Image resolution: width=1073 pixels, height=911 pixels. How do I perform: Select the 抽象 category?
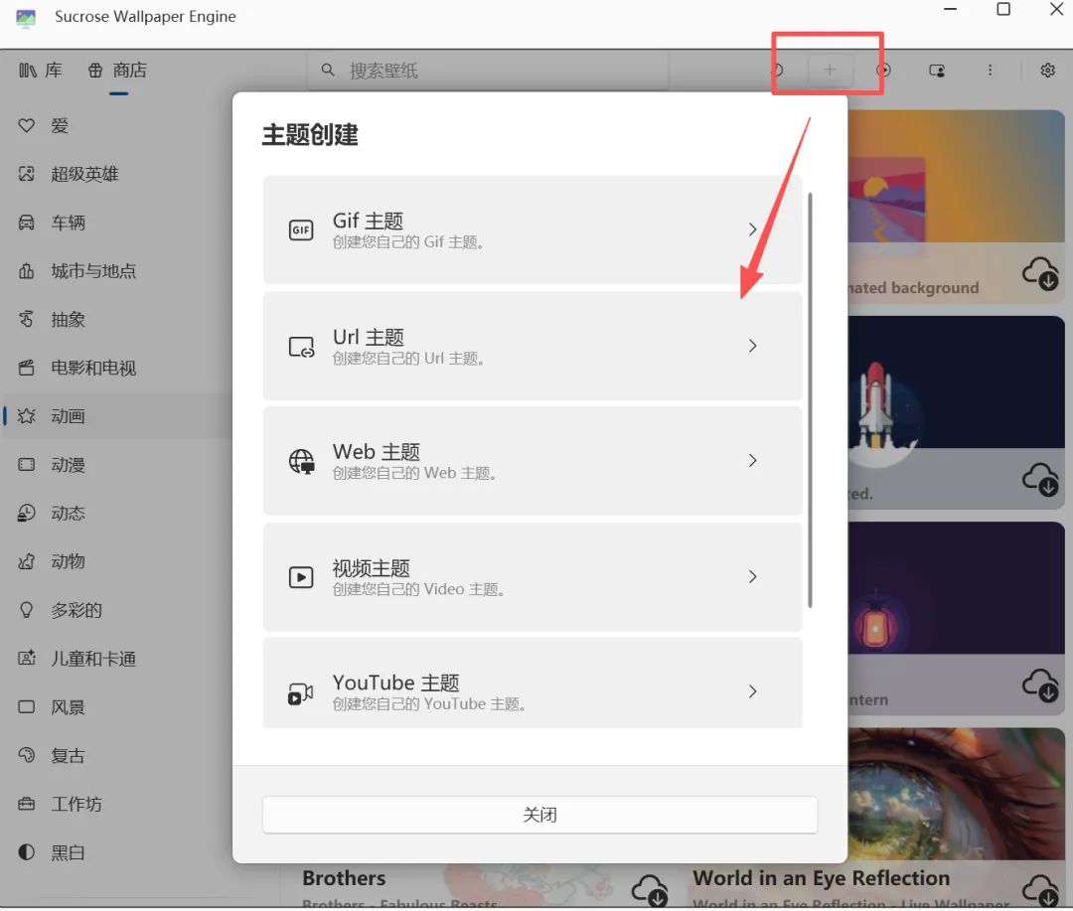(116, 320)
